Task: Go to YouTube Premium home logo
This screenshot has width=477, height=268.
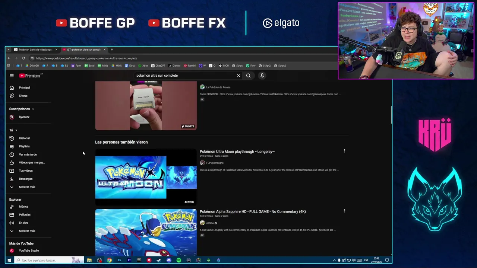Action: click(30, 76)
